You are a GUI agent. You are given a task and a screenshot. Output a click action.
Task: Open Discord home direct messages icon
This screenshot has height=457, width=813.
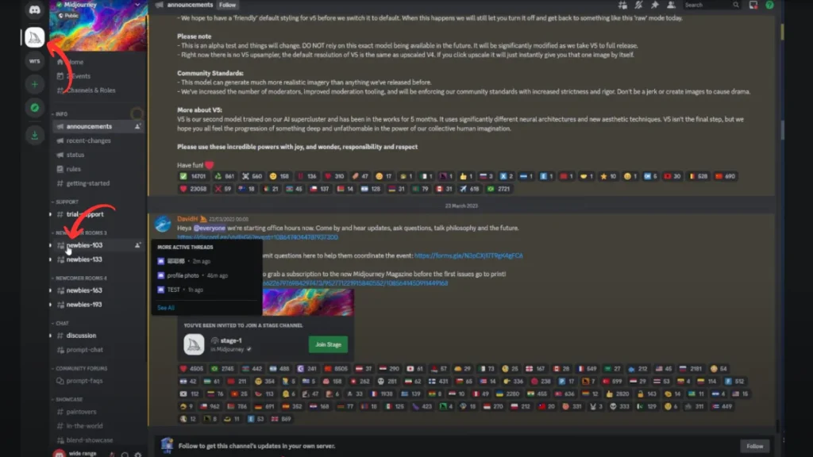tap(34, 10)
